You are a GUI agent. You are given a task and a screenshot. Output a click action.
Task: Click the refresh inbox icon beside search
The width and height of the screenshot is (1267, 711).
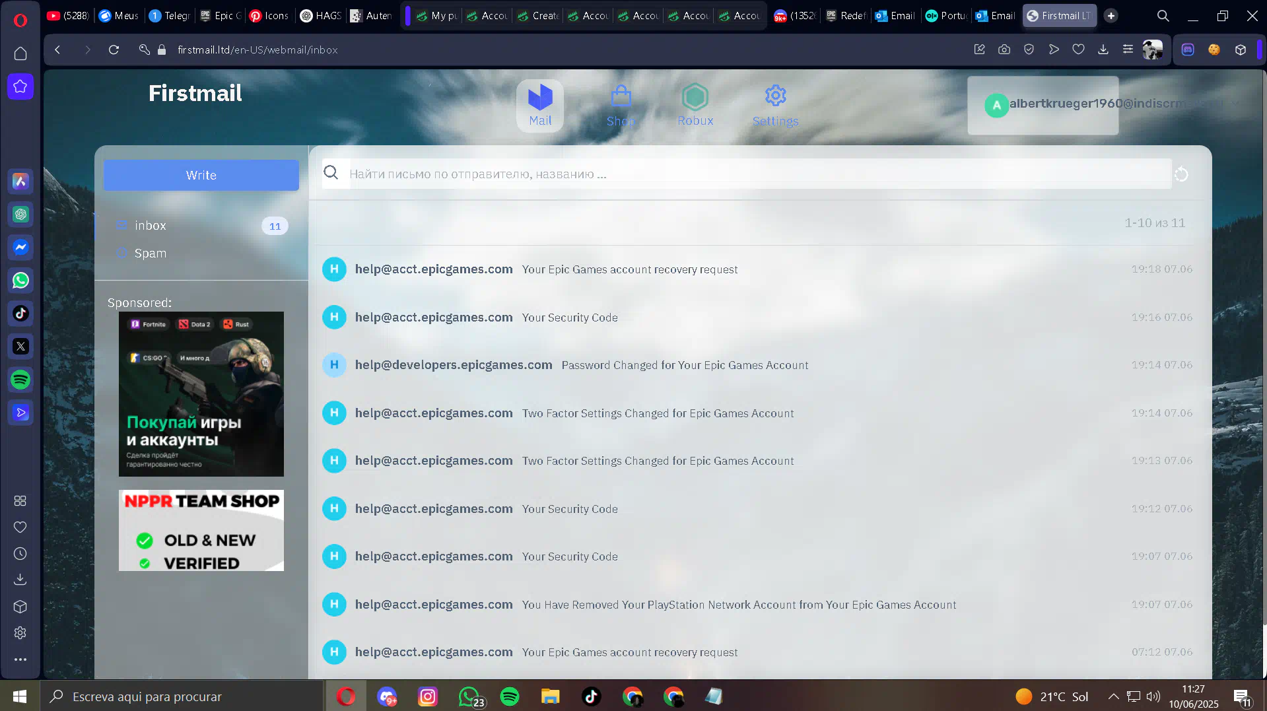(1181, 174)
